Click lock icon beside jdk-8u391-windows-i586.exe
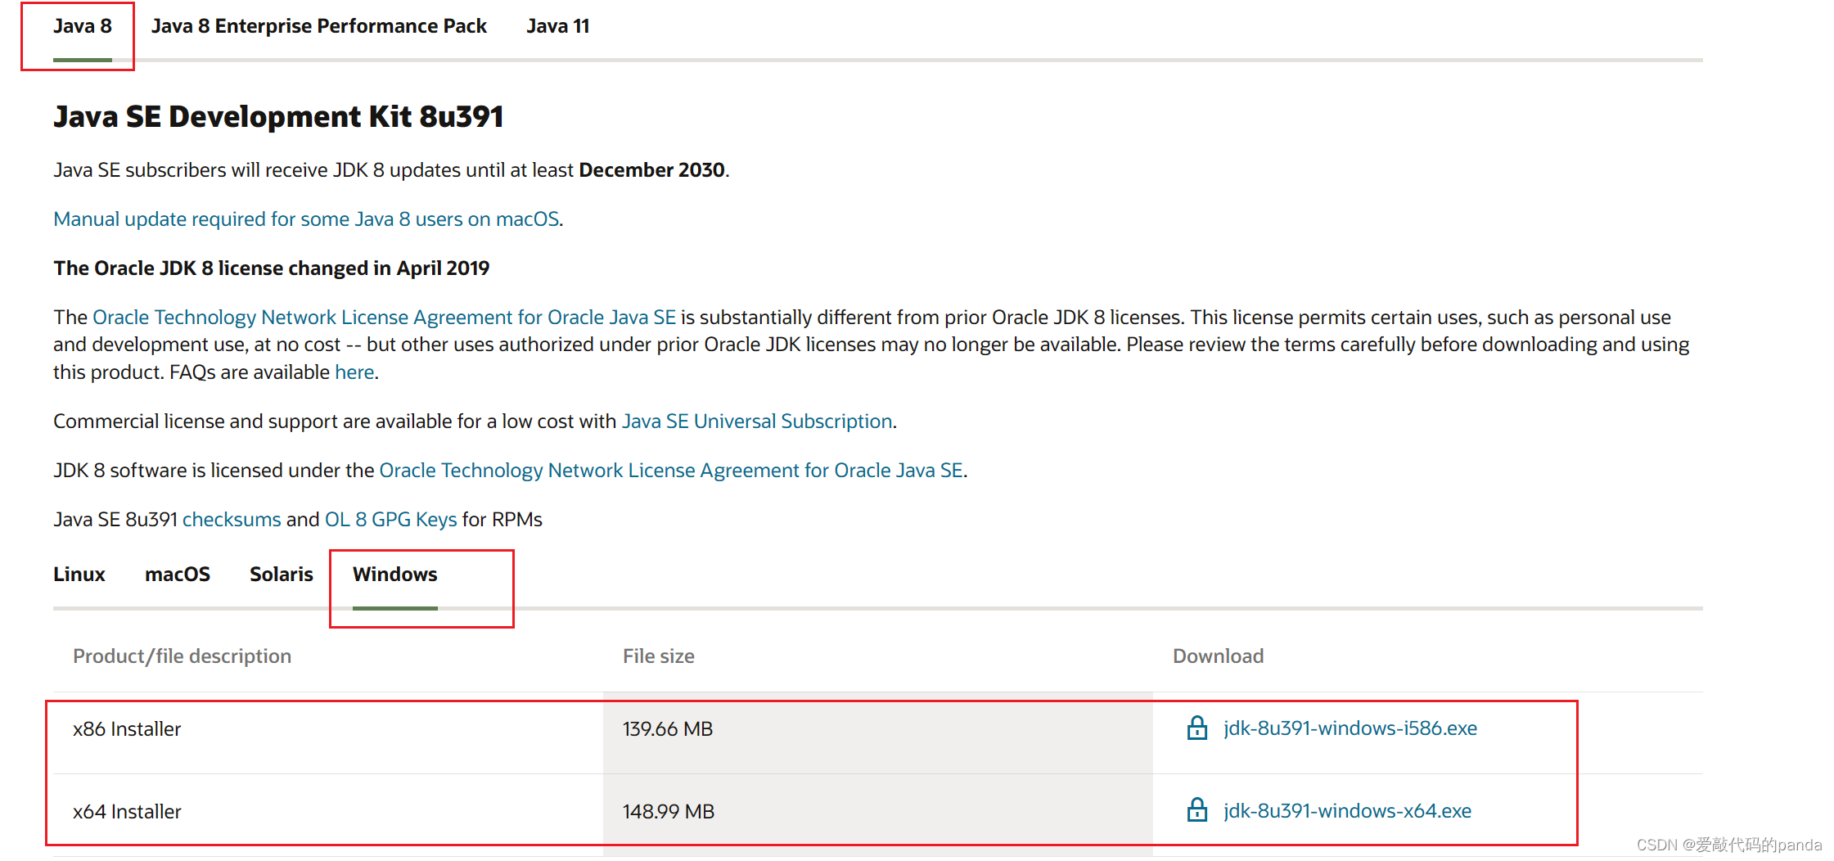 1196,728
